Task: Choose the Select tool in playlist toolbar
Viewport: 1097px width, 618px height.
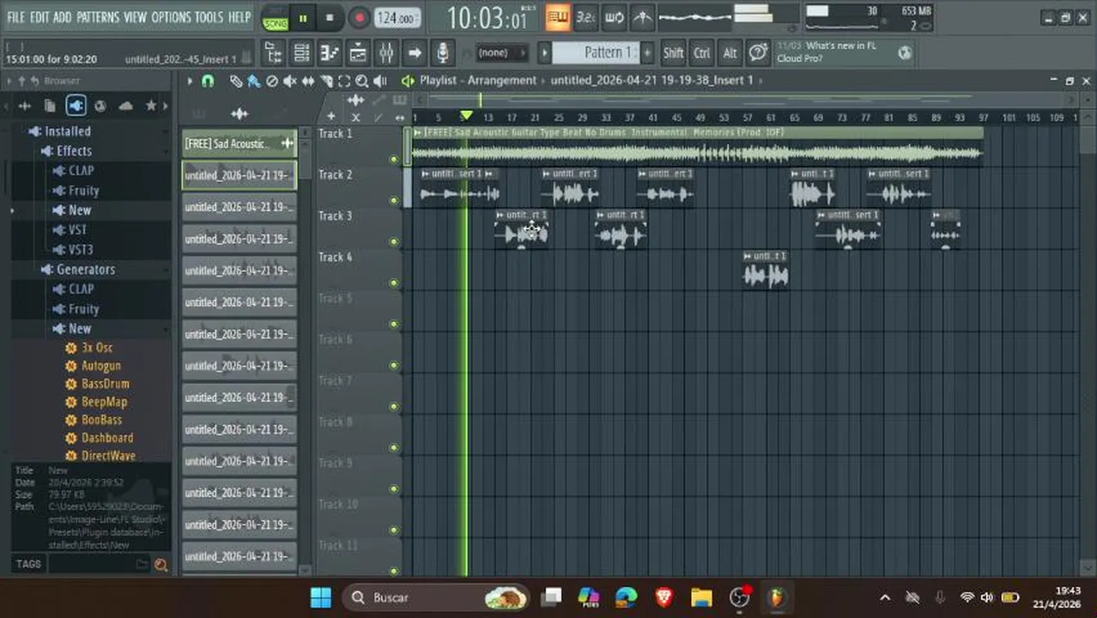Action: click(344, 81)
